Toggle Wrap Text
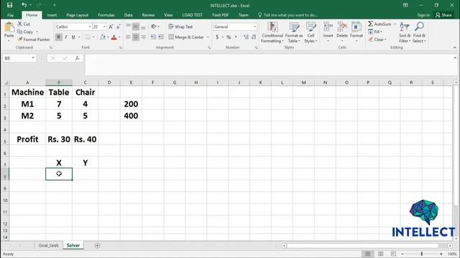Screen dimensions: 460x258 (x=180, y=27)
